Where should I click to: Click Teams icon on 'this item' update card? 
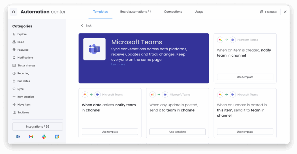[x=233, y=95]
